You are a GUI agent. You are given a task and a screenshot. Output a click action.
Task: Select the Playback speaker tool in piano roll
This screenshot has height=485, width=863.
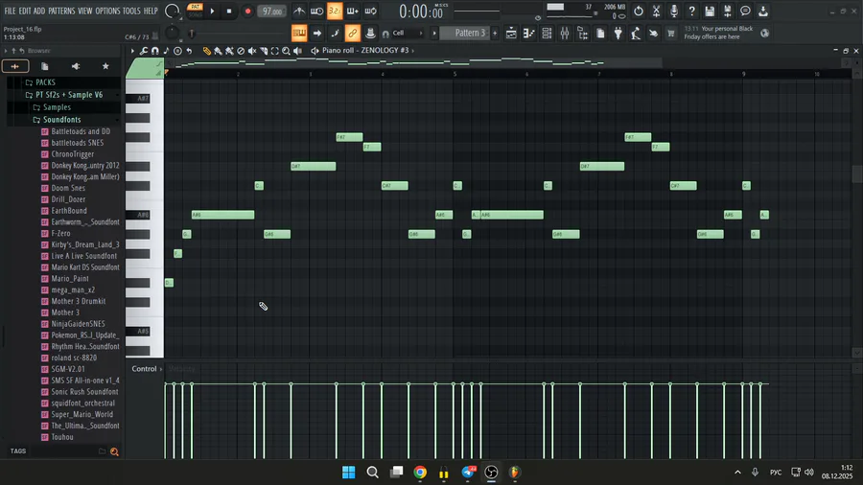298,51
